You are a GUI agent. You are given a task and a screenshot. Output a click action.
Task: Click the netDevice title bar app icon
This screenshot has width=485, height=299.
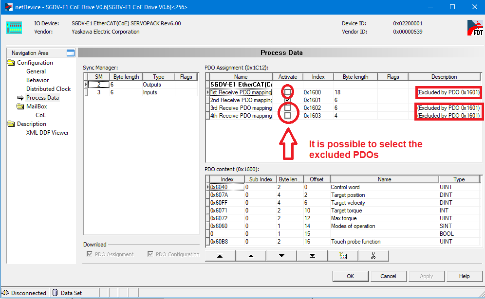point(9,7)
